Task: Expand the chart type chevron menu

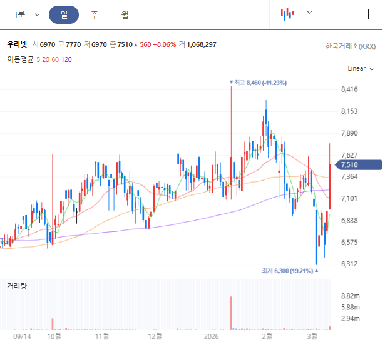Action: click(x=309, y=13)
